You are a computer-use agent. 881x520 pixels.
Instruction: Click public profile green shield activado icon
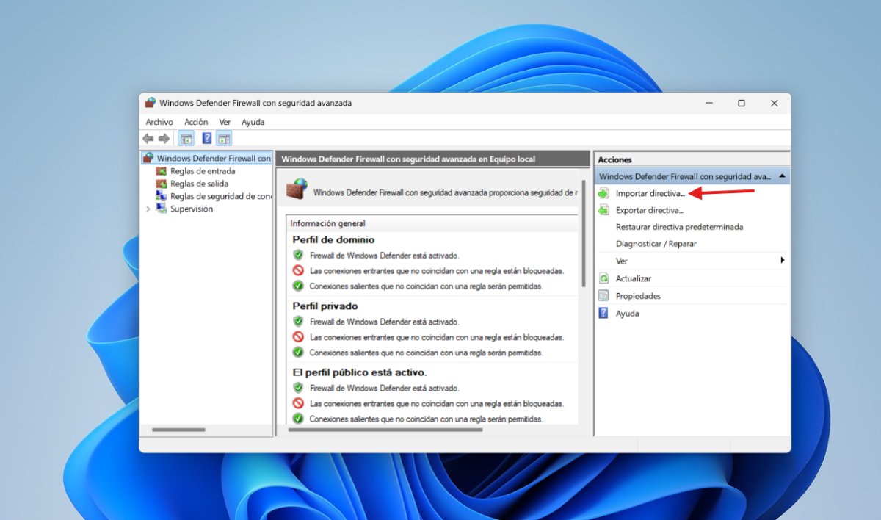[298, 387]
